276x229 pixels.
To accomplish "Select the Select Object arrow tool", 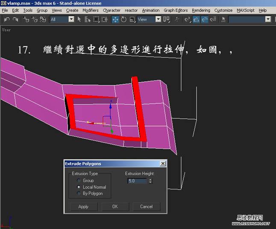I will tap(79, 19).
